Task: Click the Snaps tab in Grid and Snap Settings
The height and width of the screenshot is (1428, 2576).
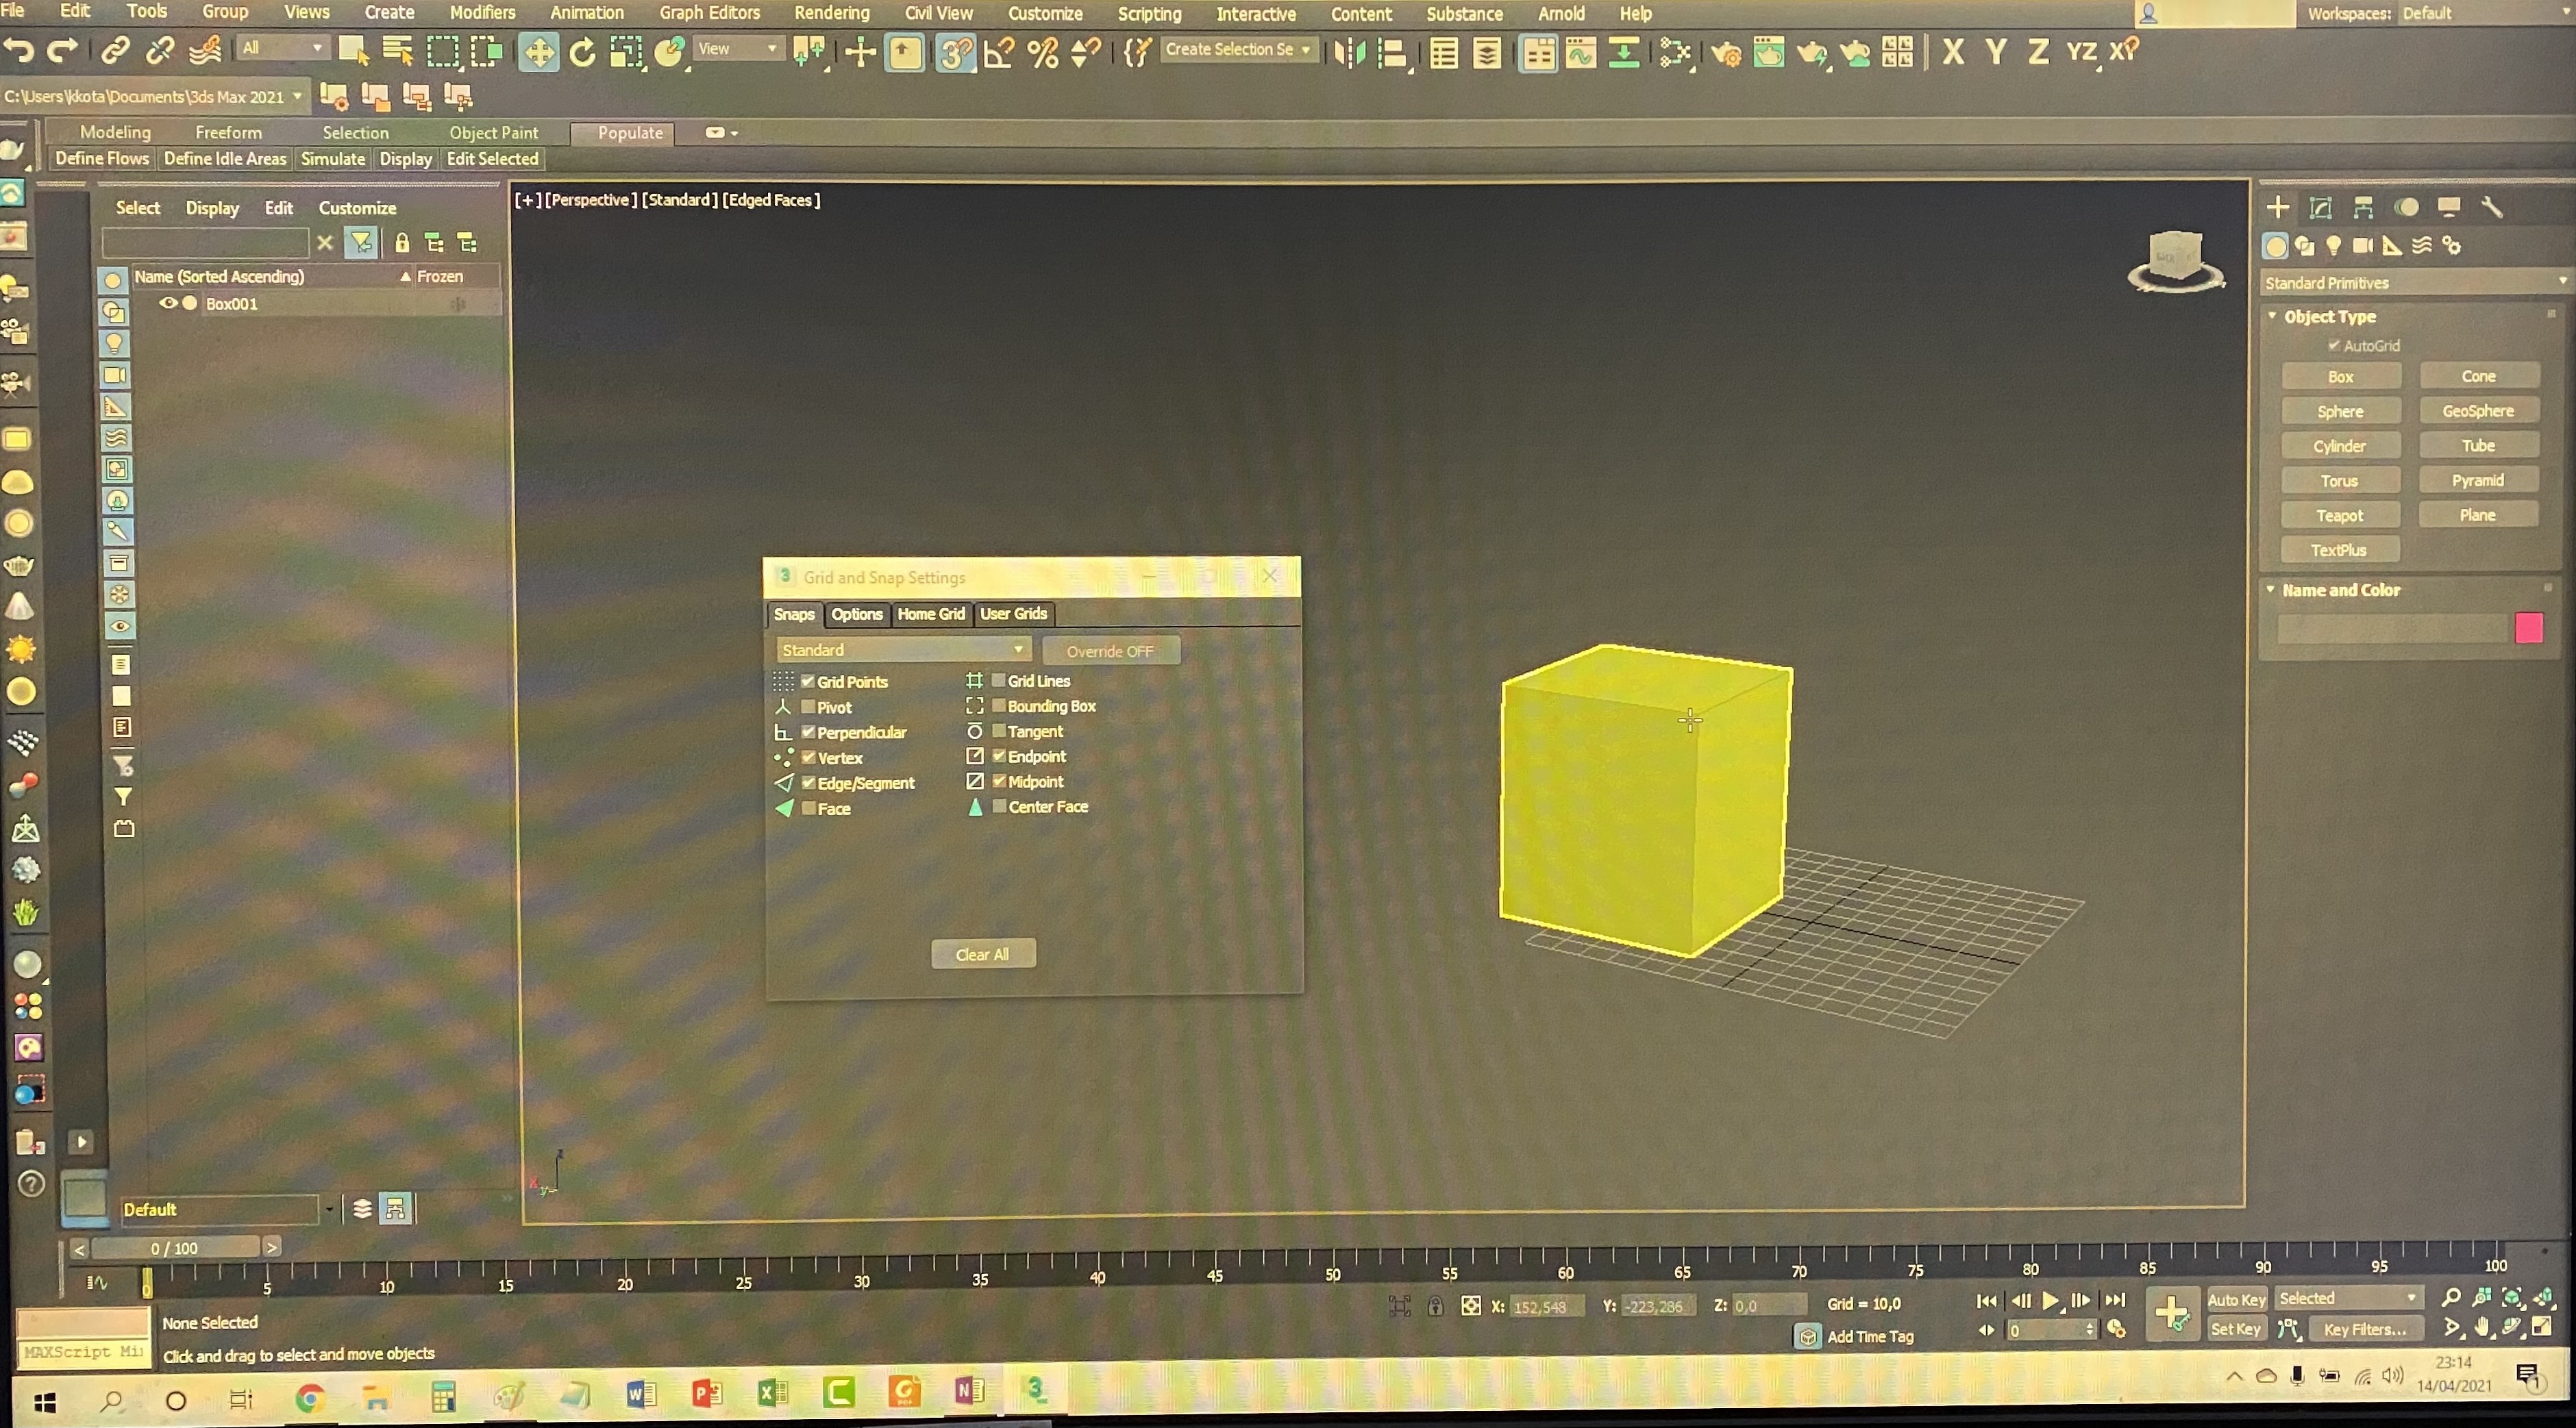Action: 795,612
